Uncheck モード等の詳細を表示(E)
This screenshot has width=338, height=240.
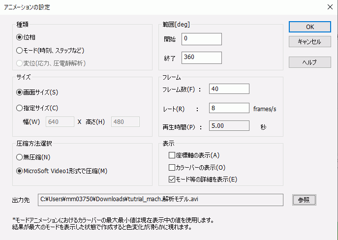[x=172, y=179]
